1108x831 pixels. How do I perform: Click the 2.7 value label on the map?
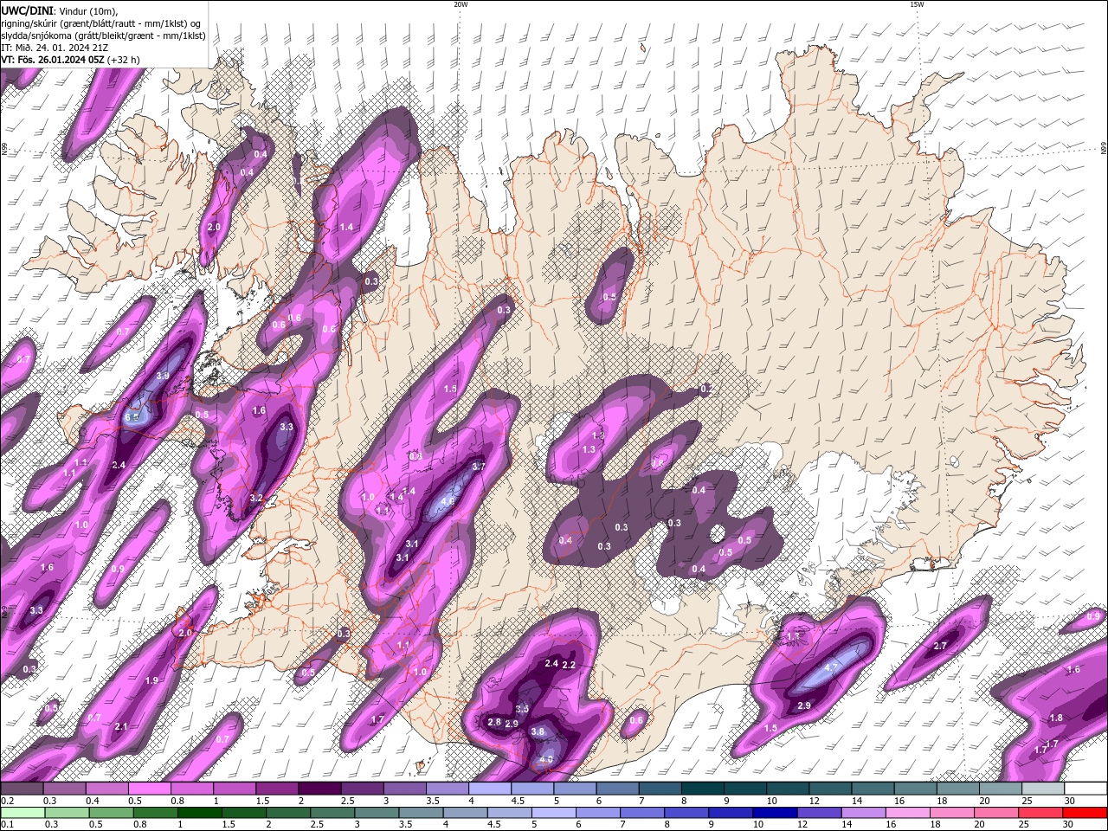click(x=941, y=646)
